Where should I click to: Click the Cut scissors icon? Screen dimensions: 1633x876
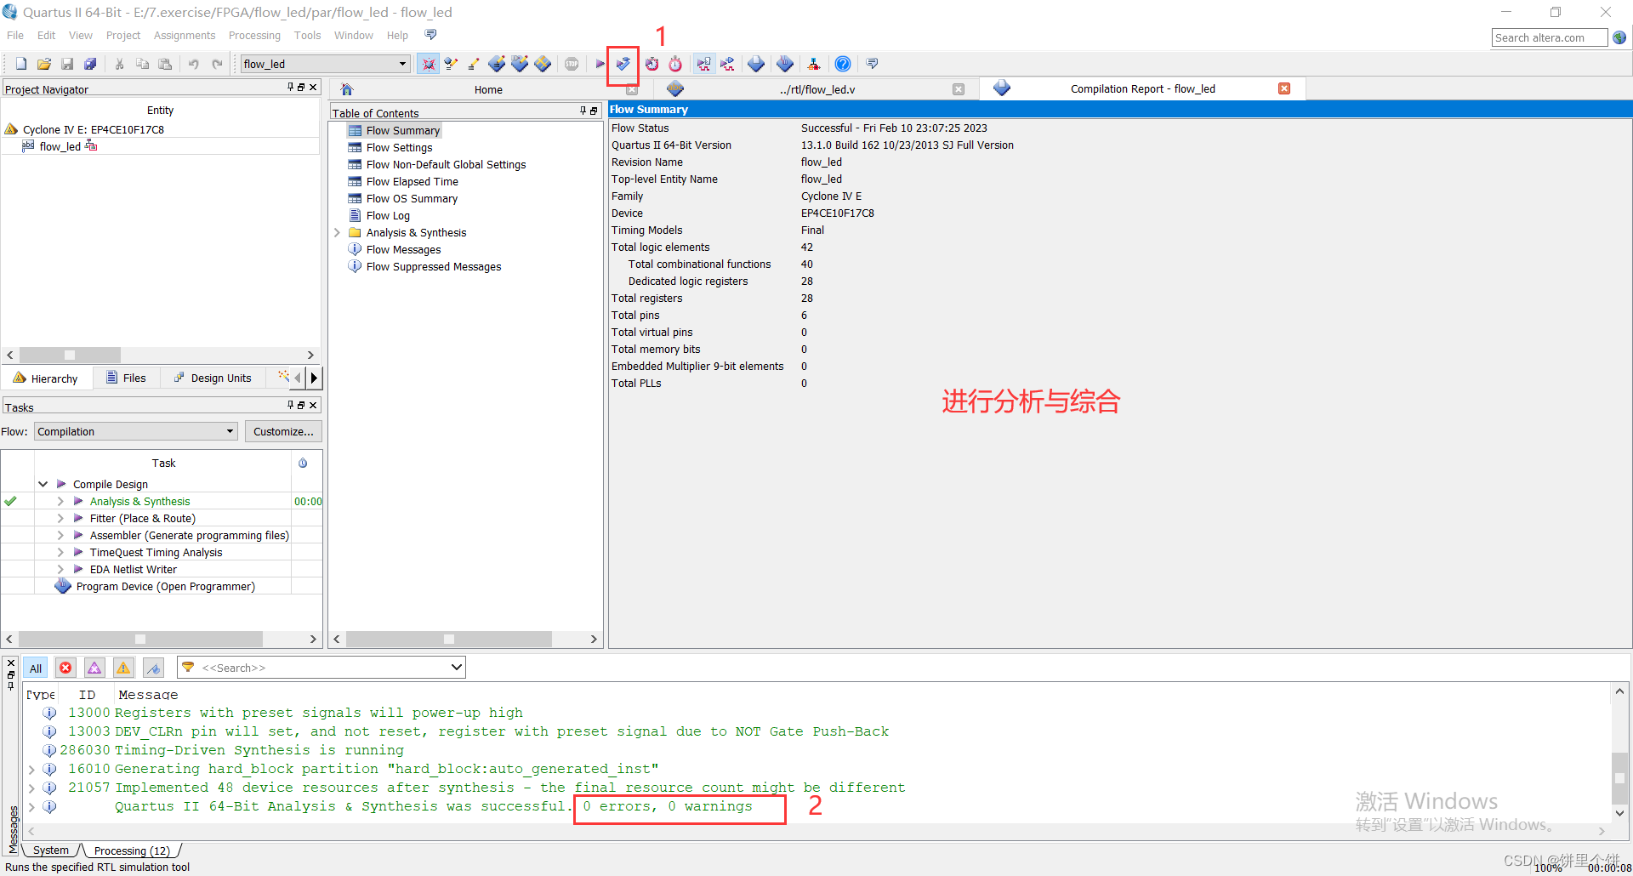119,64
